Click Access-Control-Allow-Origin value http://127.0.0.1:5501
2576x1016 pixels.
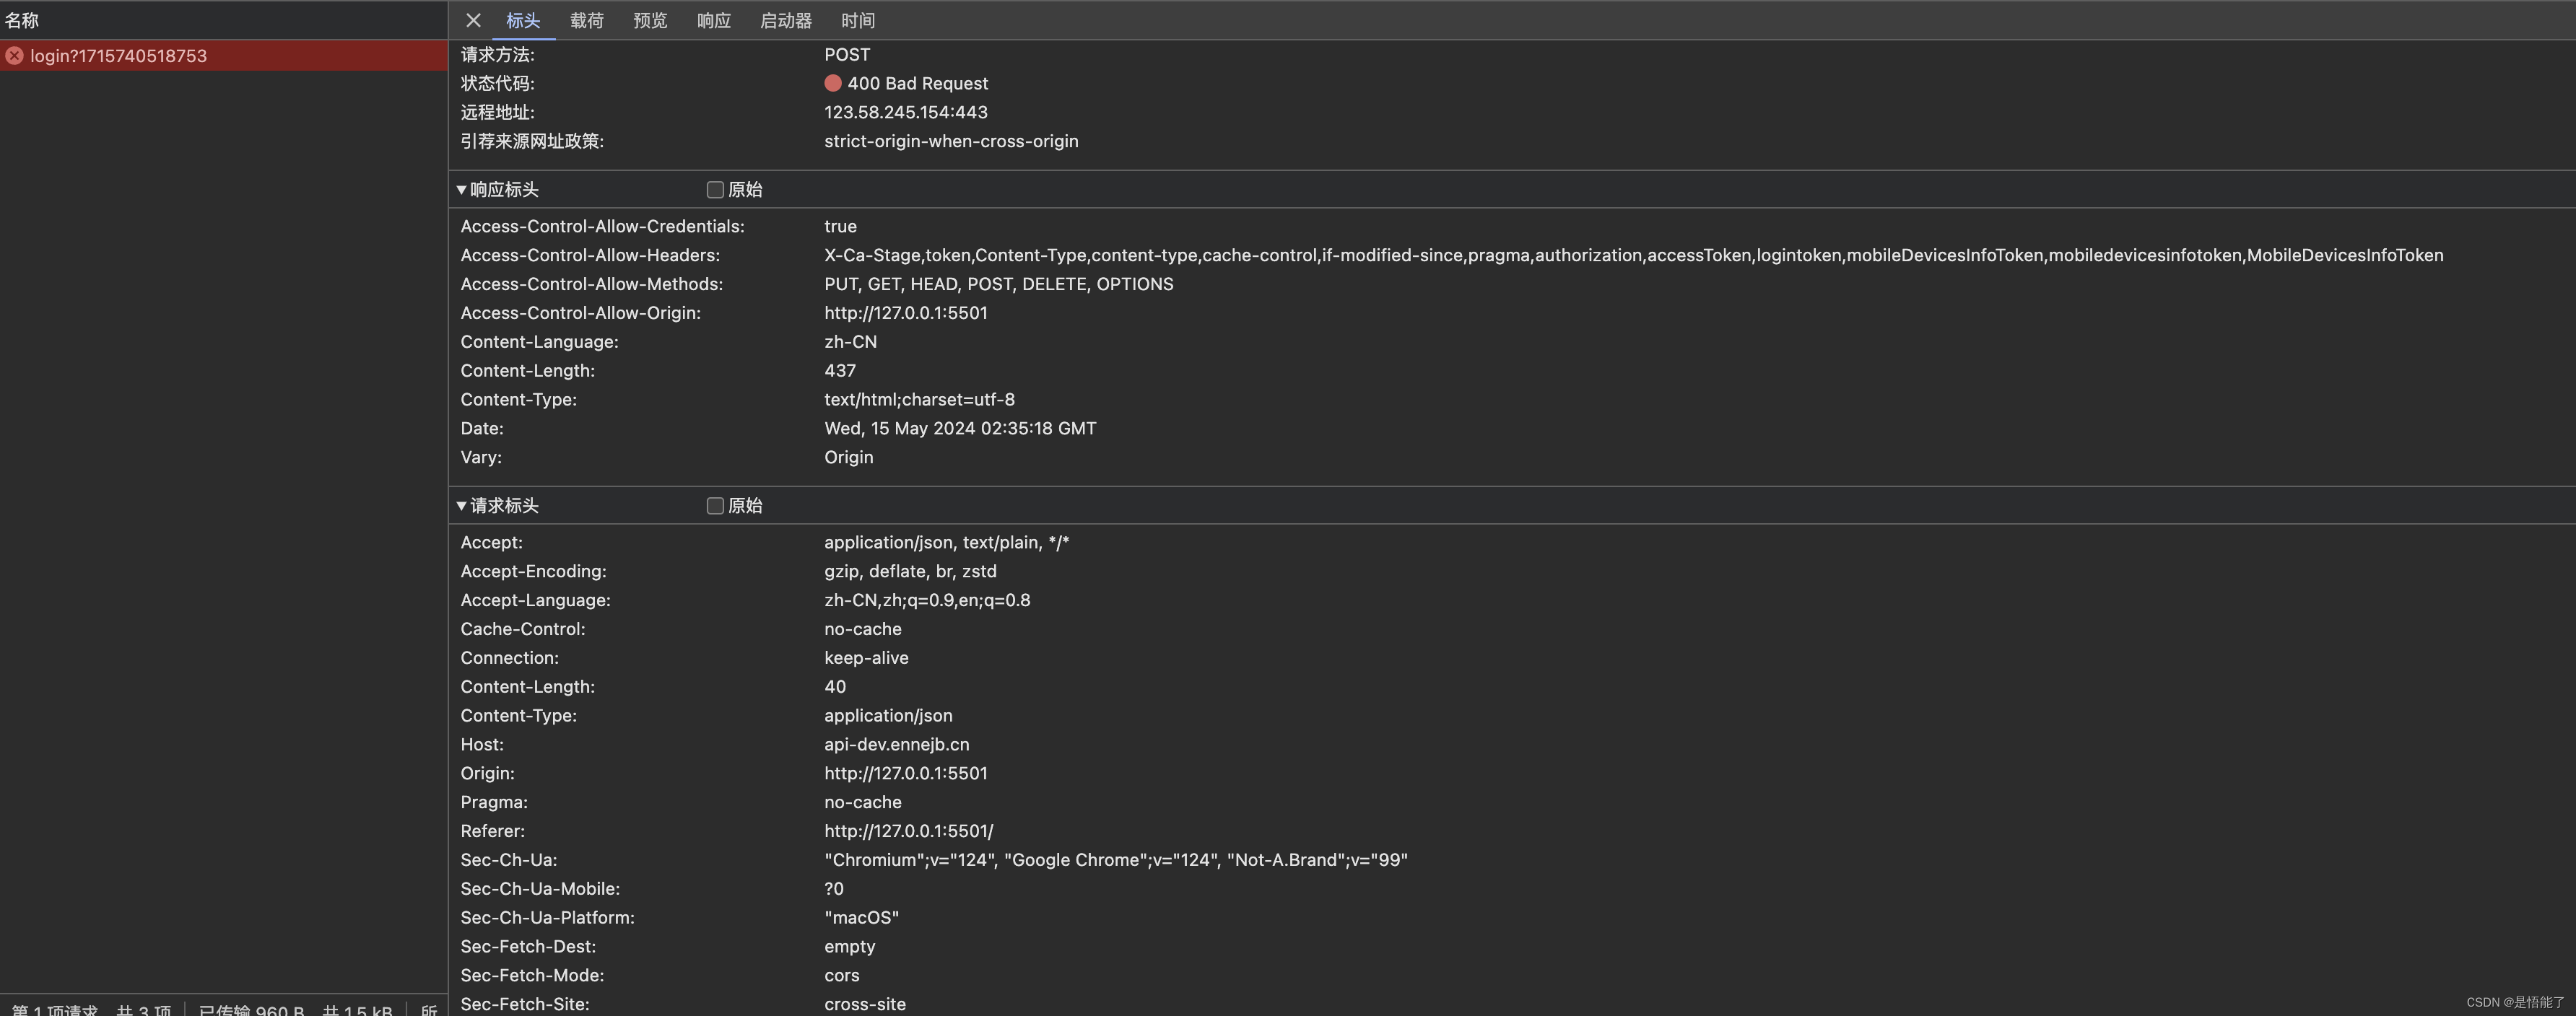906,312
